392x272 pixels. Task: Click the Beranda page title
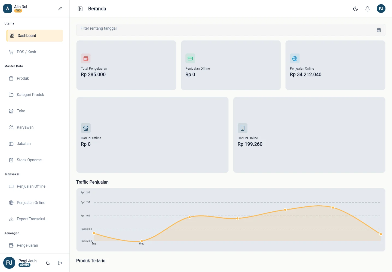[x=97, y=9]
